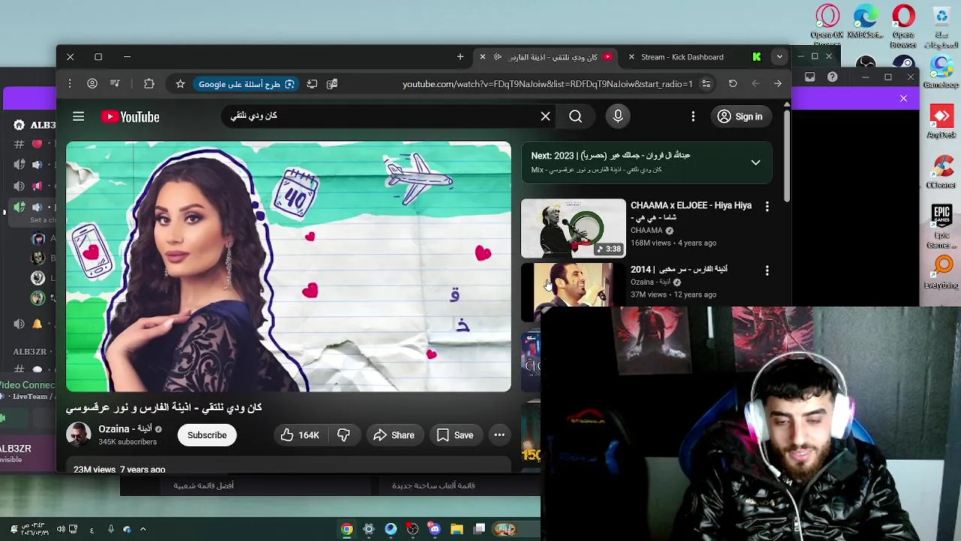
Task: Open Settings gear in the taskbar
Action: pyautogui.click(x=369, y=529)
